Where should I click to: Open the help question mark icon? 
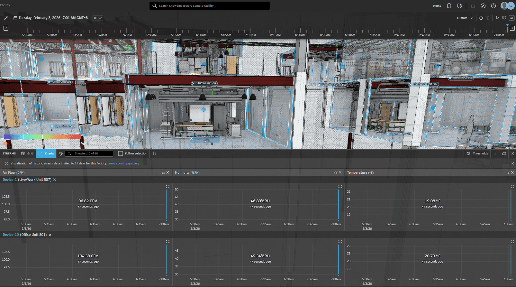point(493,6)
